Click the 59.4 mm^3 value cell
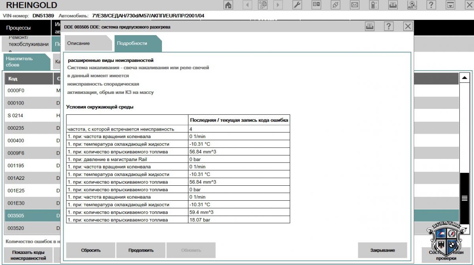The image size is (474, 265). [239, 212]
